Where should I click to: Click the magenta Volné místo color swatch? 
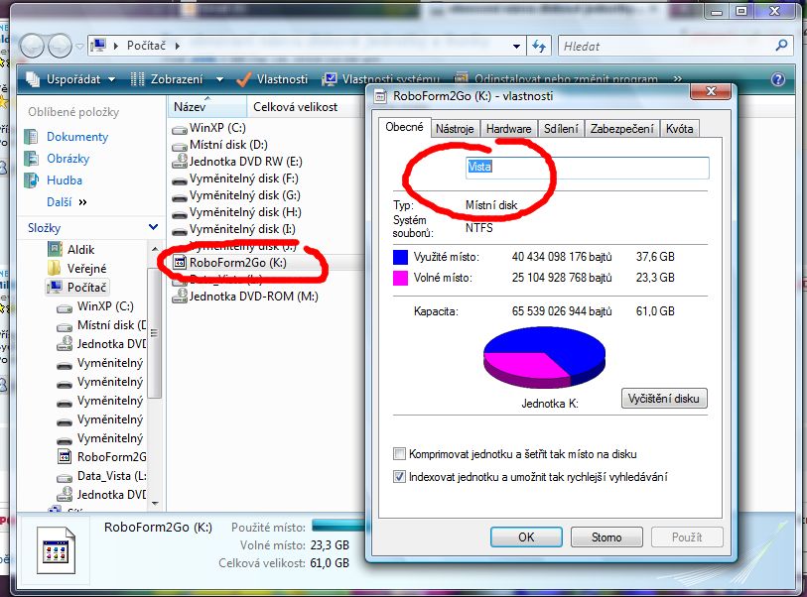[x=400, y=278]
